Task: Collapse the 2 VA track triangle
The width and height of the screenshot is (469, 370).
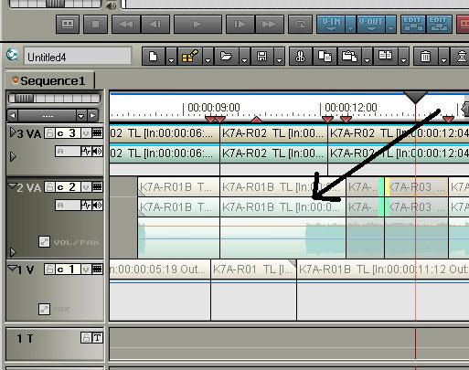Action: pyautogui.click(x=12, y=186)
